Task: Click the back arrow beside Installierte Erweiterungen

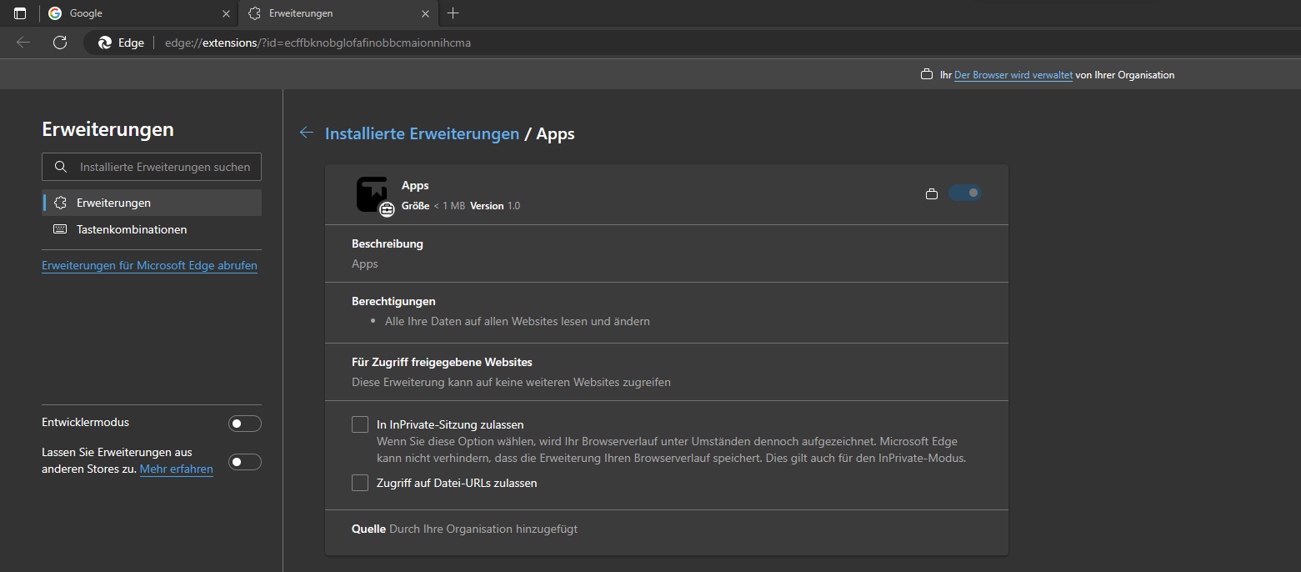Action: 307,133
